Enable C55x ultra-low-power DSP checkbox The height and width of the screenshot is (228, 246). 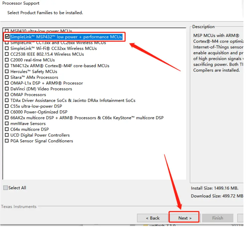(7, 106)
